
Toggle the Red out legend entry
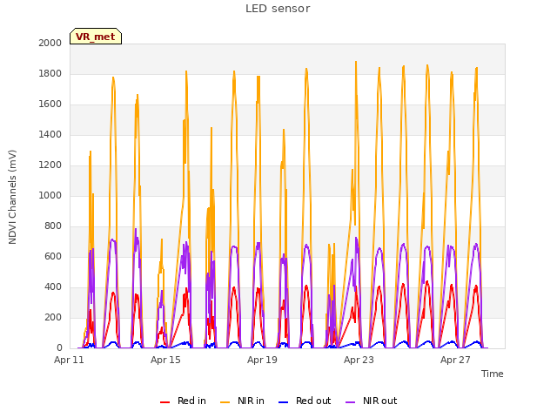(x=305, y=401)
